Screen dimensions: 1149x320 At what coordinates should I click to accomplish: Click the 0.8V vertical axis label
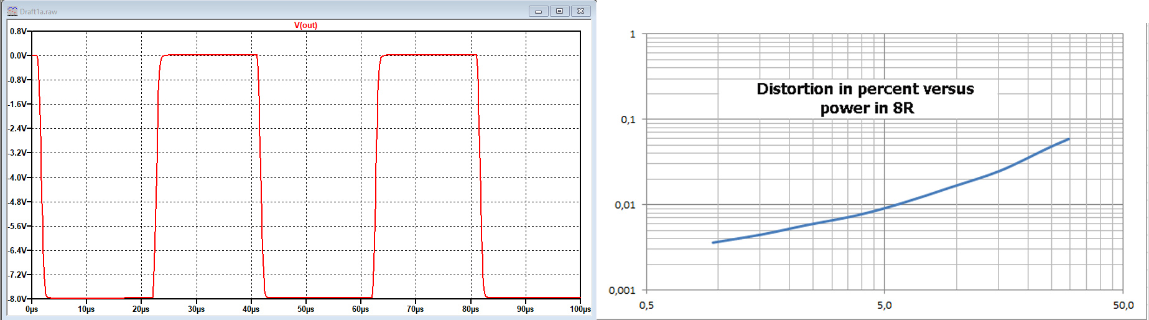click(x=18, y=31)
